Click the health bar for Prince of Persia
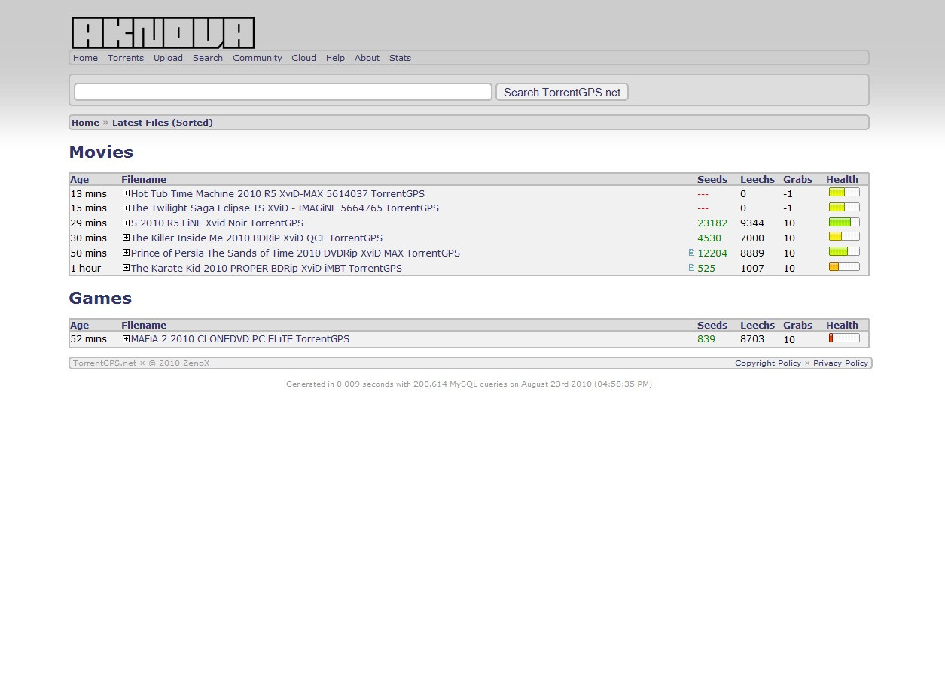 844,252
